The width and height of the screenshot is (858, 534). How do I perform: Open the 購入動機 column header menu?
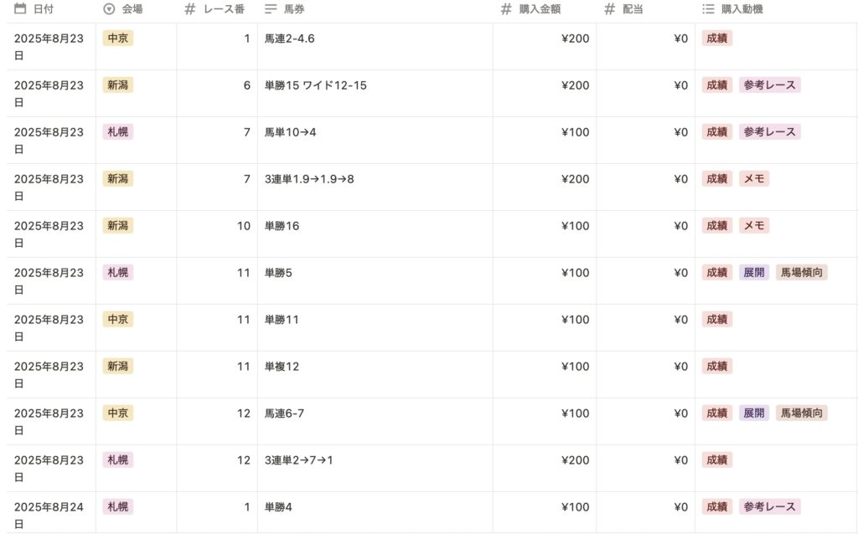pos(742,9)
